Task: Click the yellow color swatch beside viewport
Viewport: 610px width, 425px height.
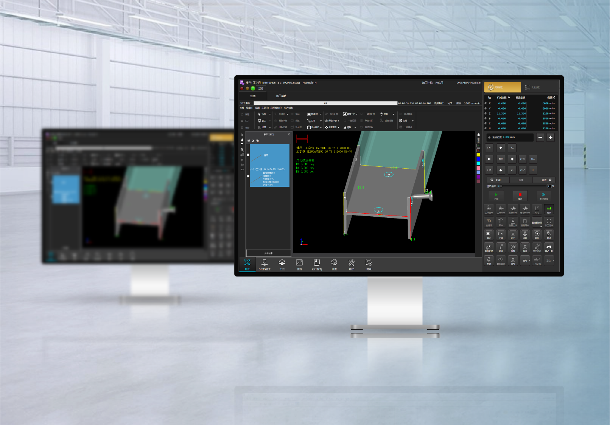Action: tap(478, 155)
